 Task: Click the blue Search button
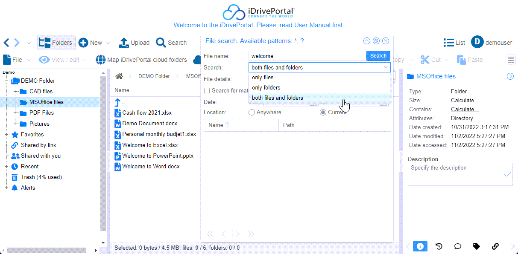pos(378,56)
